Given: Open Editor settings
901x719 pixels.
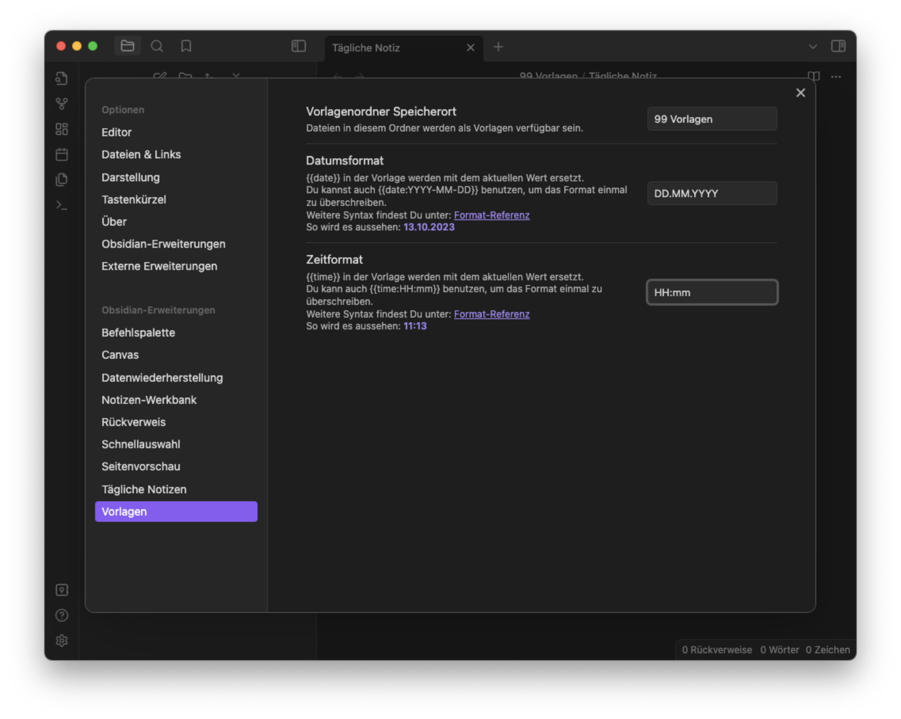Looking at the screenshot, I should tap(176, 132).
